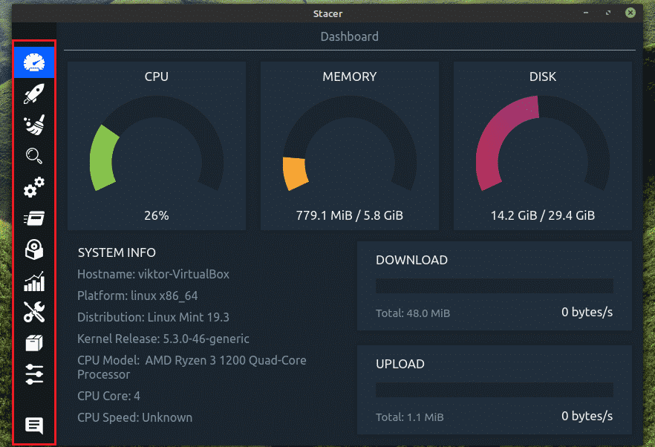Open Helpers wrench and screwdriver icon

34,313
